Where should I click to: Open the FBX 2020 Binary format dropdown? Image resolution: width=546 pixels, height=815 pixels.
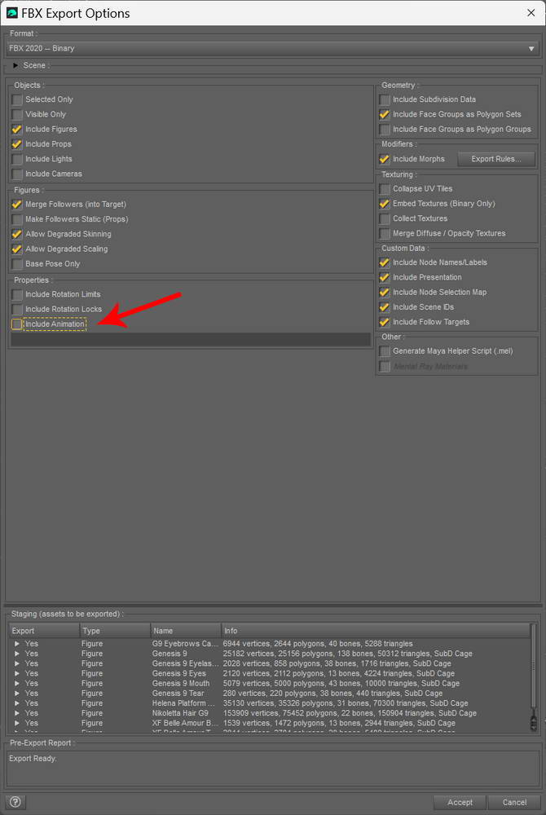click(273, 48)
